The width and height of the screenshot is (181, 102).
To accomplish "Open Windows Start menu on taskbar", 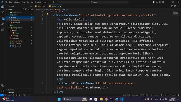I will pos(59,99).
